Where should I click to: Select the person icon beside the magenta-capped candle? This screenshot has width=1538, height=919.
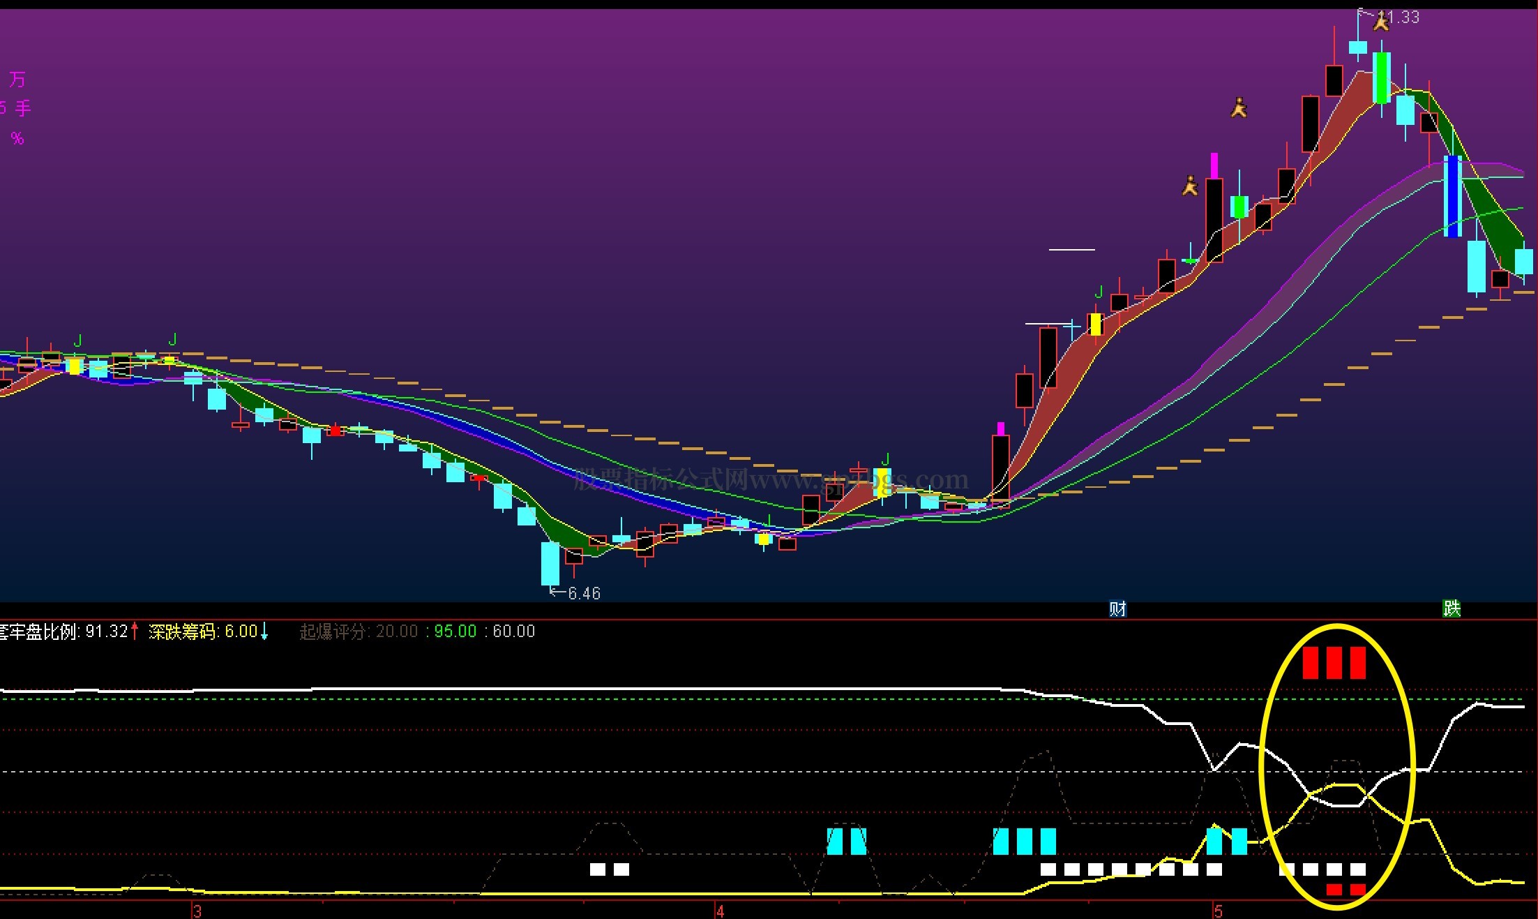click(x=1190, y=186)
